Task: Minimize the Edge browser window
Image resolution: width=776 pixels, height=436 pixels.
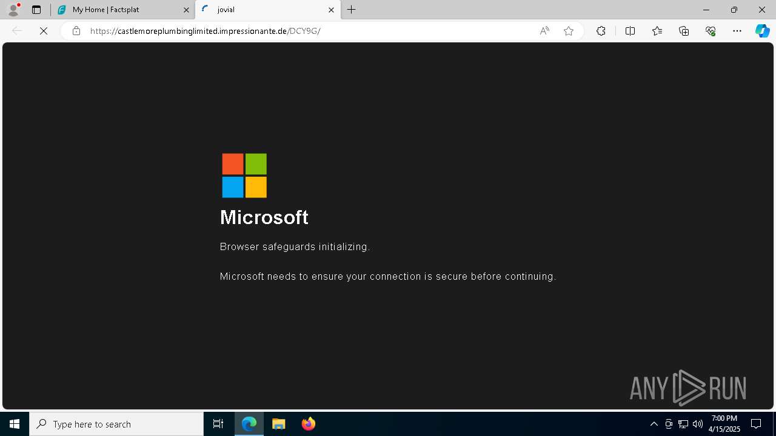Action: click(x=706, y=10)
